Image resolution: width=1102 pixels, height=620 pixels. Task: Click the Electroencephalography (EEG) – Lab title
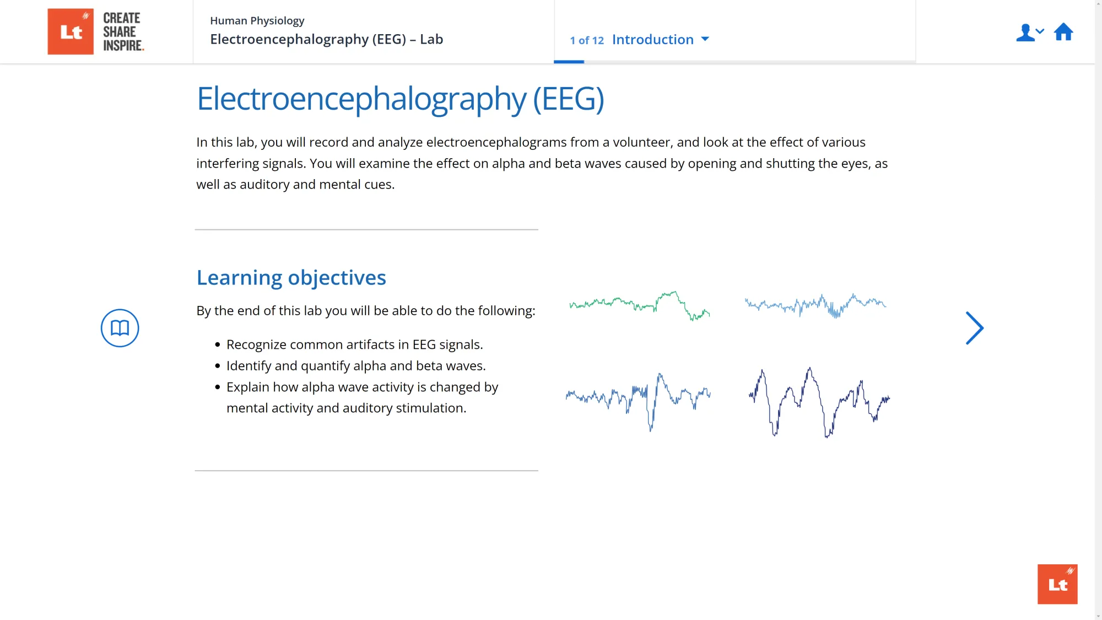point(326,39)
